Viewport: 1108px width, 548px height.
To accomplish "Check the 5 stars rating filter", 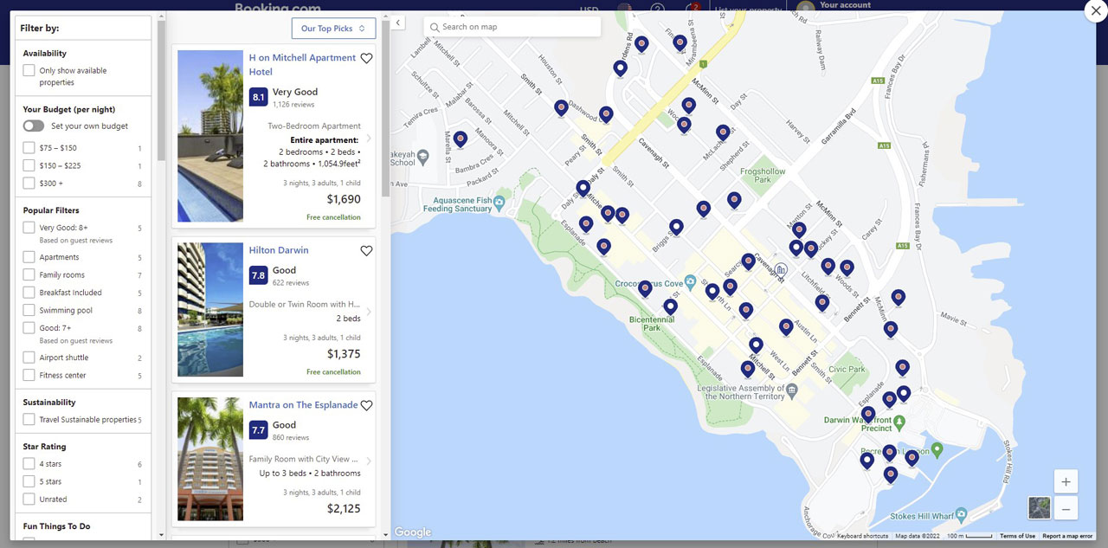I will 29,481.
